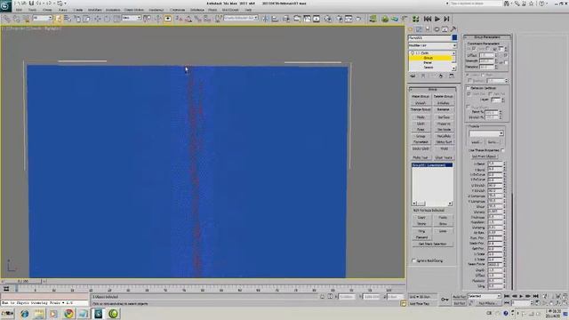Open the Selected key filter dropdown
The height and width of the screenshot is (320, 569).
point(484,296)
